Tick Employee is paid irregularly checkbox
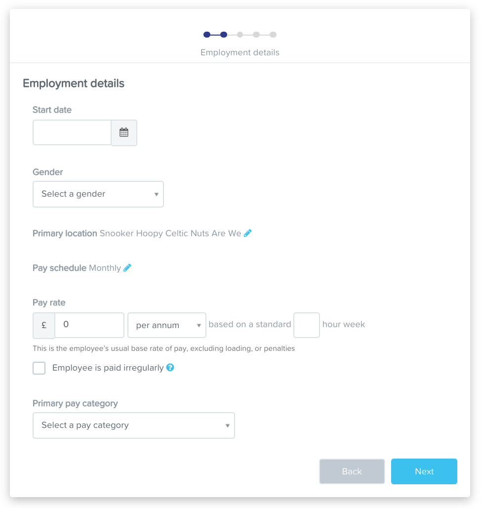Image resolution: width=481 pixels, height=508 pixels. pyautogui.click(x=39, y=368)
